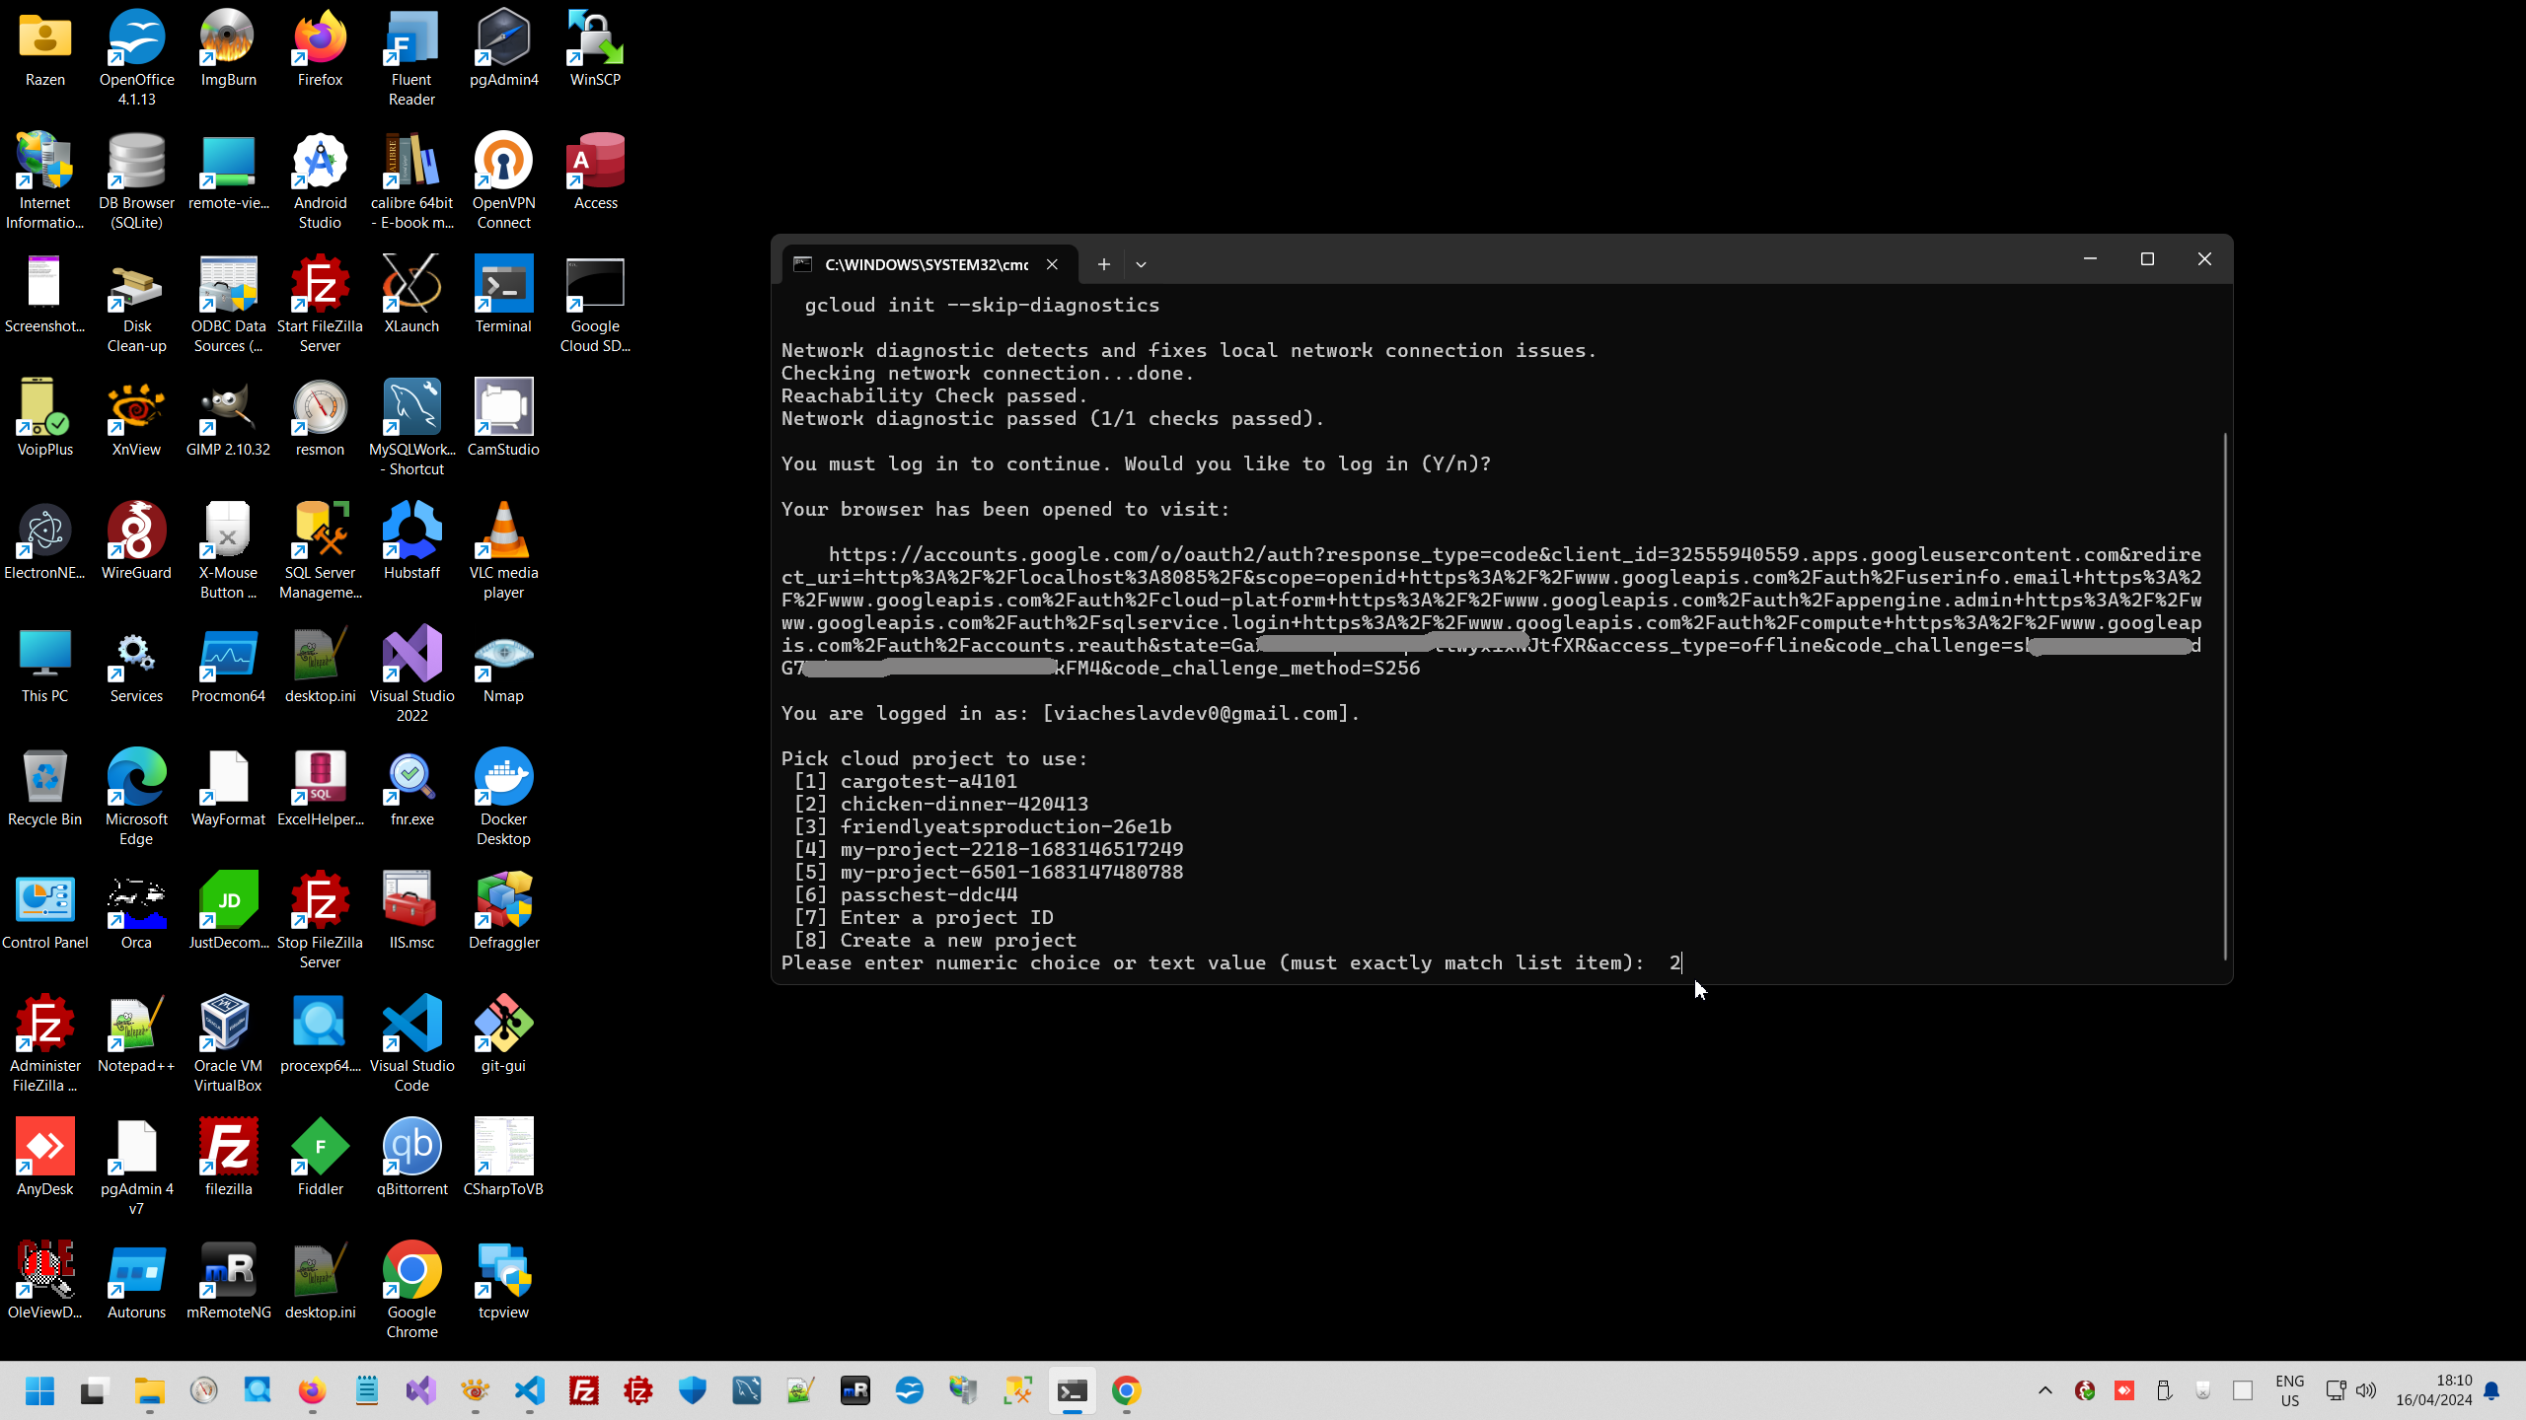Open the pgAdmin4 desktop icon

point(503,39)
